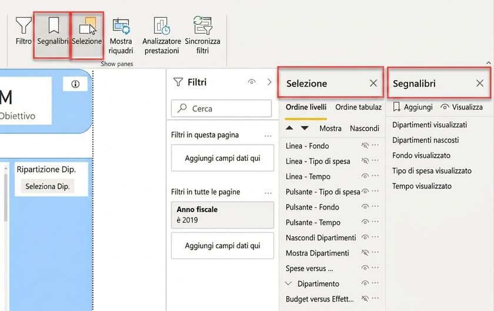Open the Filtro pane from the ribbon
Screen dimensions: 494x311
click(x=24, y=31)
